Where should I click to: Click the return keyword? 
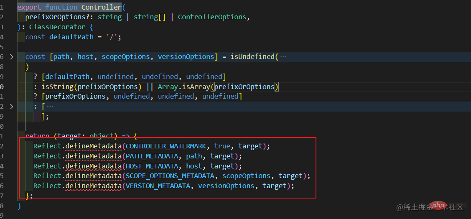click(37, 136)
